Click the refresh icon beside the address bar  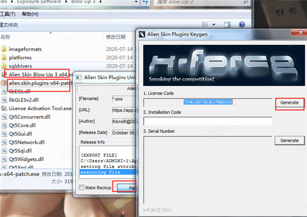pos(145,2)
